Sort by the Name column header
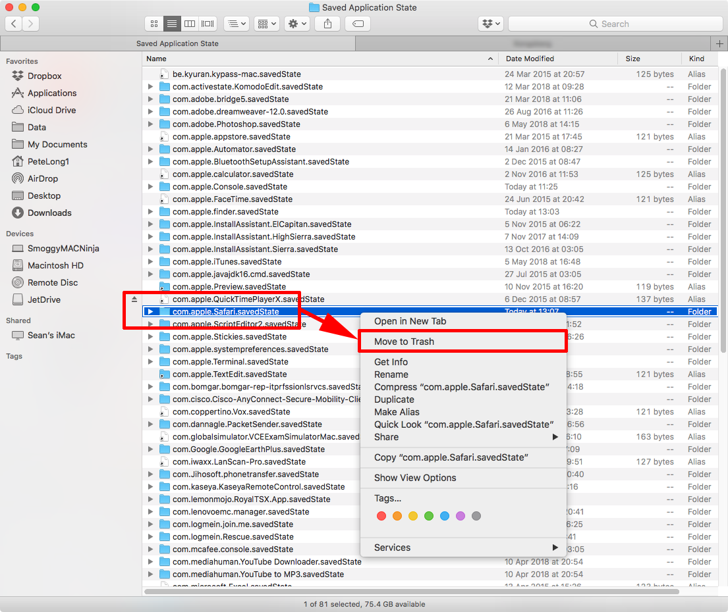This screenshot has height=612, width=728. click(x=320, y=59)
